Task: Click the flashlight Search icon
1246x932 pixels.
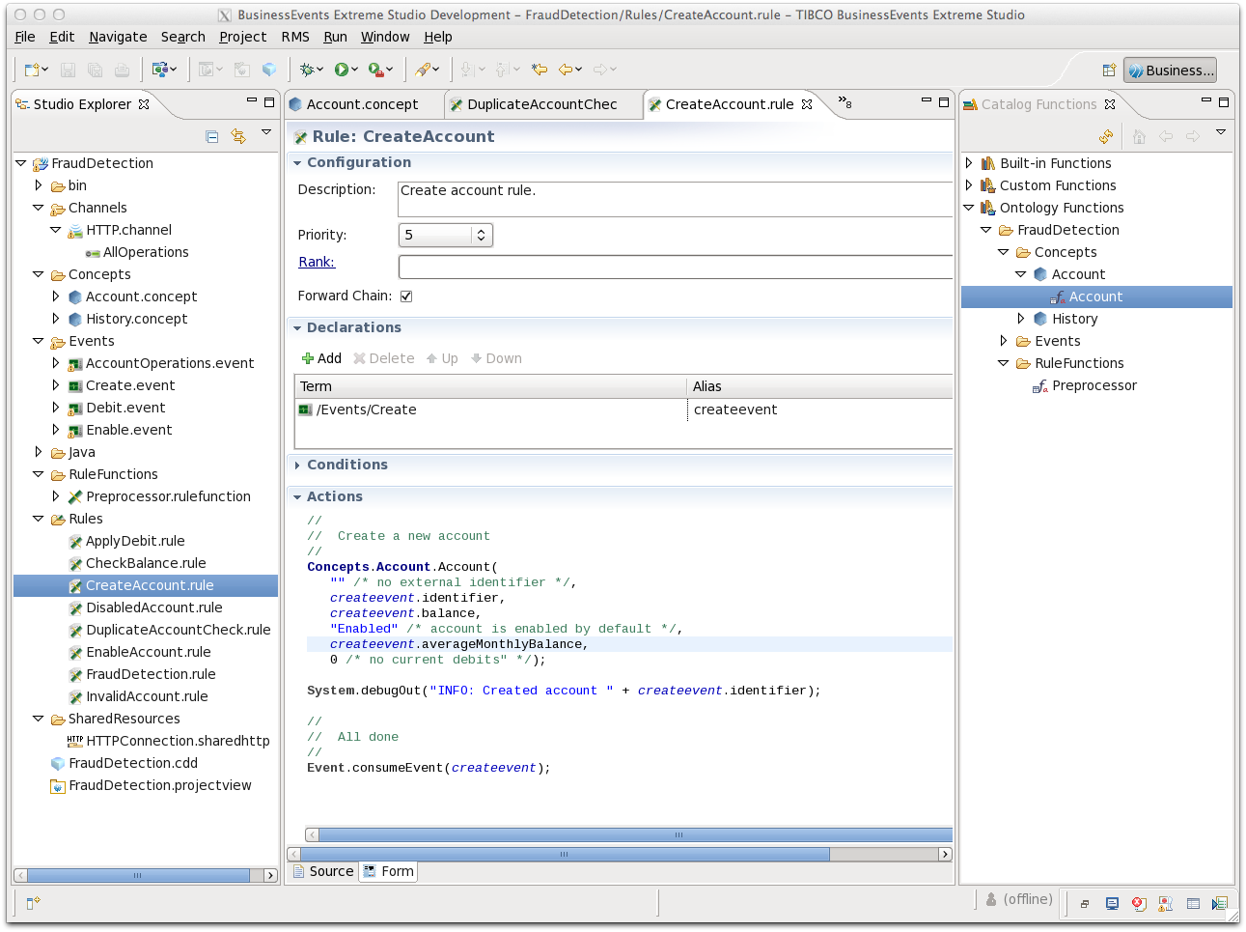Action: [x=423, y=70]
